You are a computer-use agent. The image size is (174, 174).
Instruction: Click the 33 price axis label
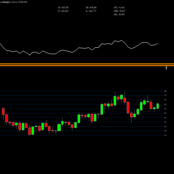click(165, 135)
